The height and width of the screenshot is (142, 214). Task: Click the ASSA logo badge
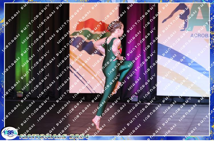click(x=9, y=133)
